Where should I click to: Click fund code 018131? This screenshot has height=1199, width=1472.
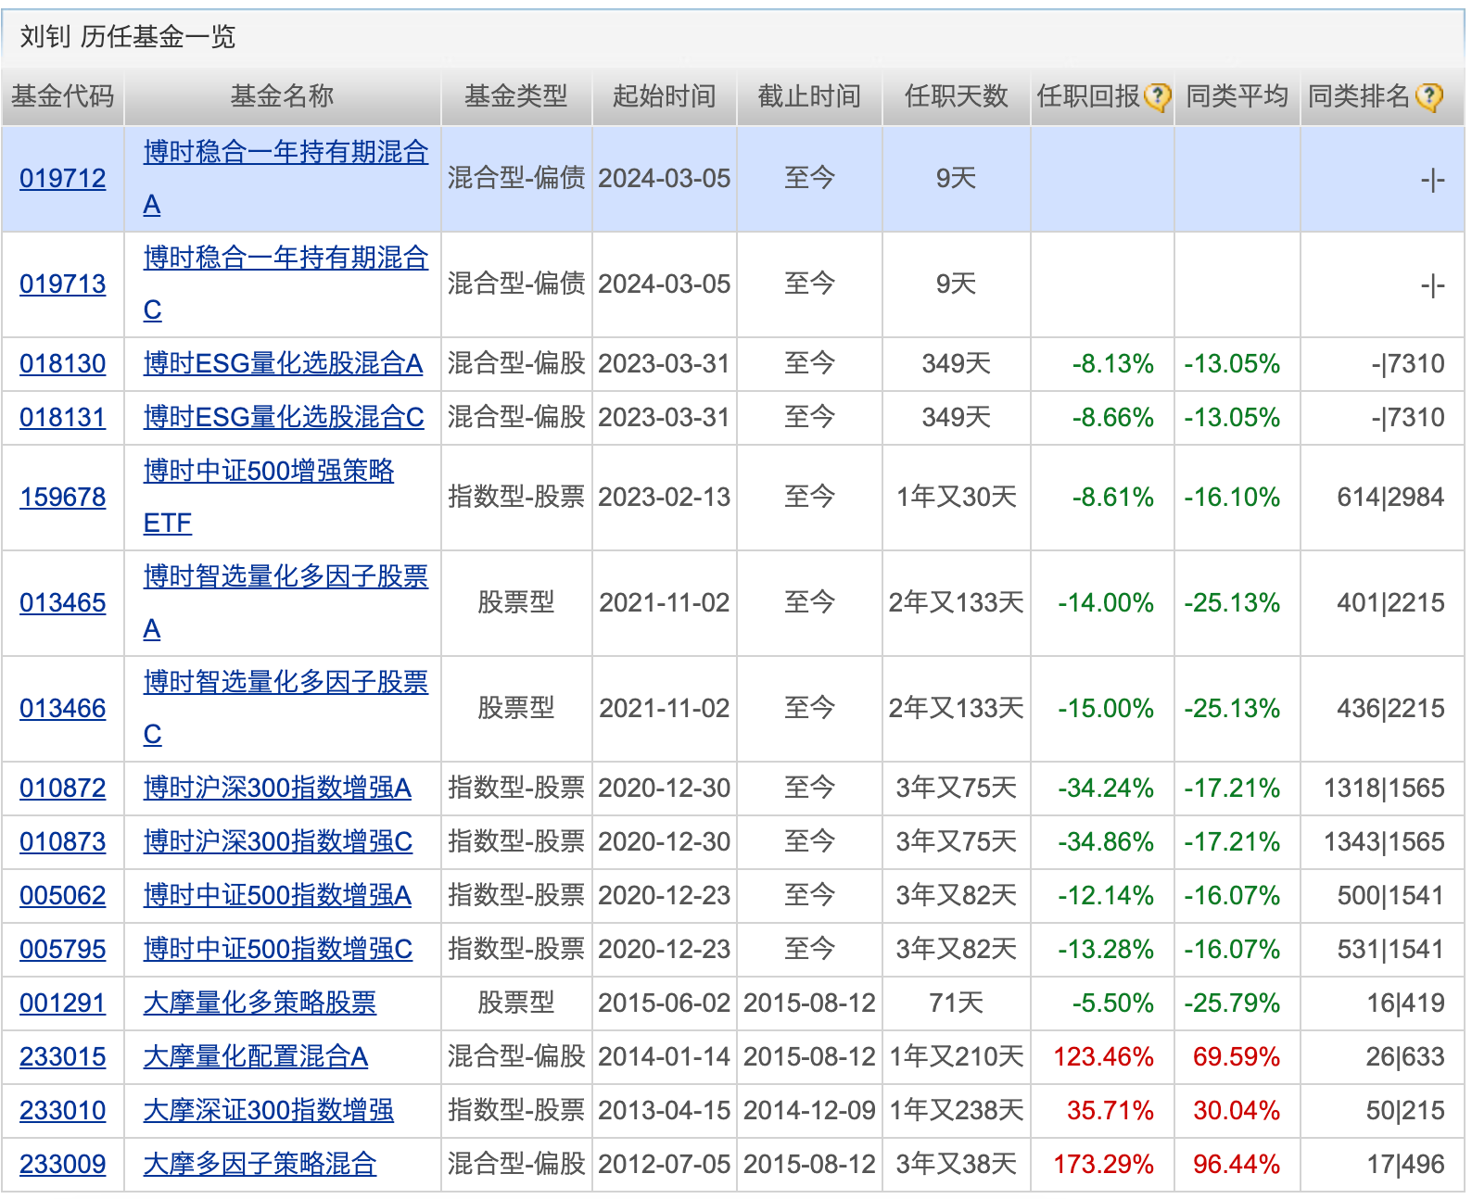pyautogui.click(x=62, y=417)
